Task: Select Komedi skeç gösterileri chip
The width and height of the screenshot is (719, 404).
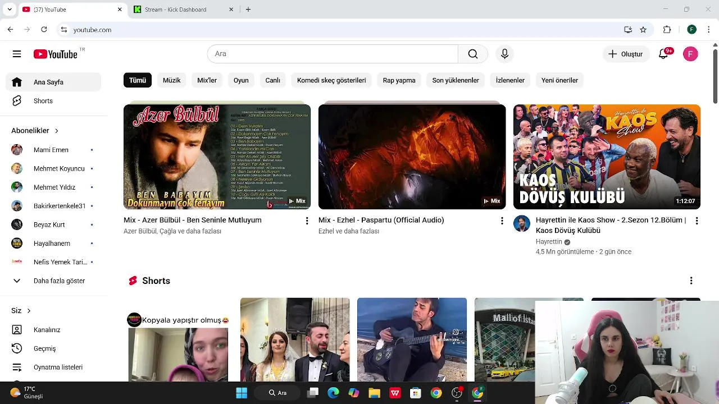Action: click(x=331, y=80)
